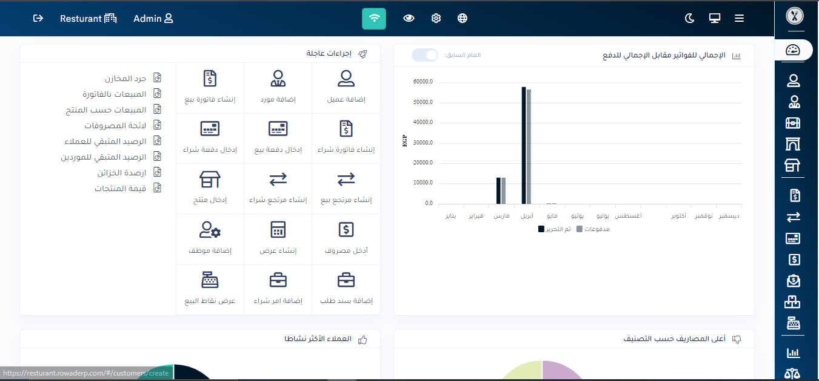The height and width of the screenshot is (381, 819).
Task: Click the black 'تم التحرير' legend swatch
Action: 541,229
